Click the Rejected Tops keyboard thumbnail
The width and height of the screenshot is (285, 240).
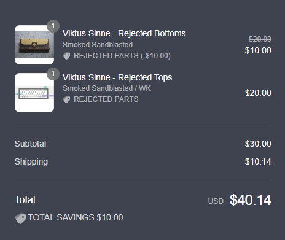(34, 93)
